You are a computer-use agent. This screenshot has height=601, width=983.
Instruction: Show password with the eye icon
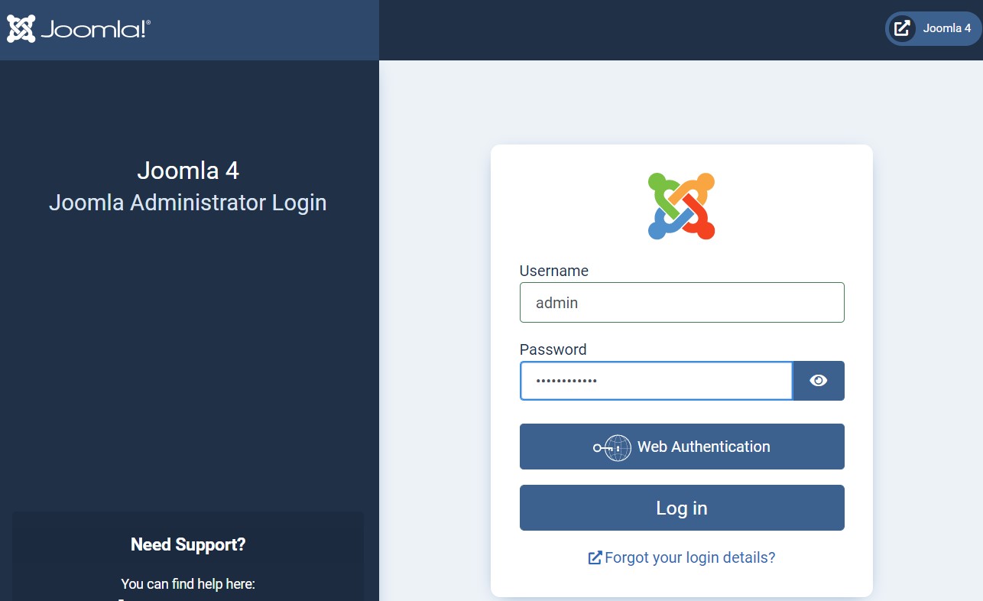(819, 381)
